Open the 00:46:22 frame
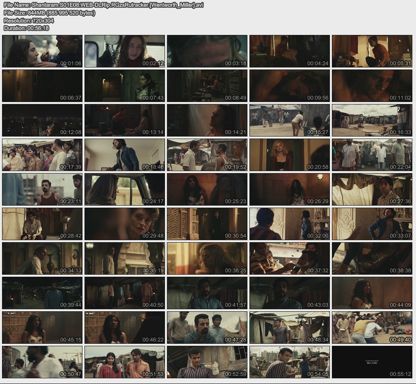Viewport: 416px width, 384px height. pos(125,328)
